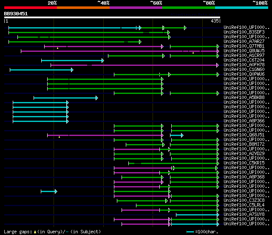Select the UniRef100_Q0PWU6 label

point(244,74)
